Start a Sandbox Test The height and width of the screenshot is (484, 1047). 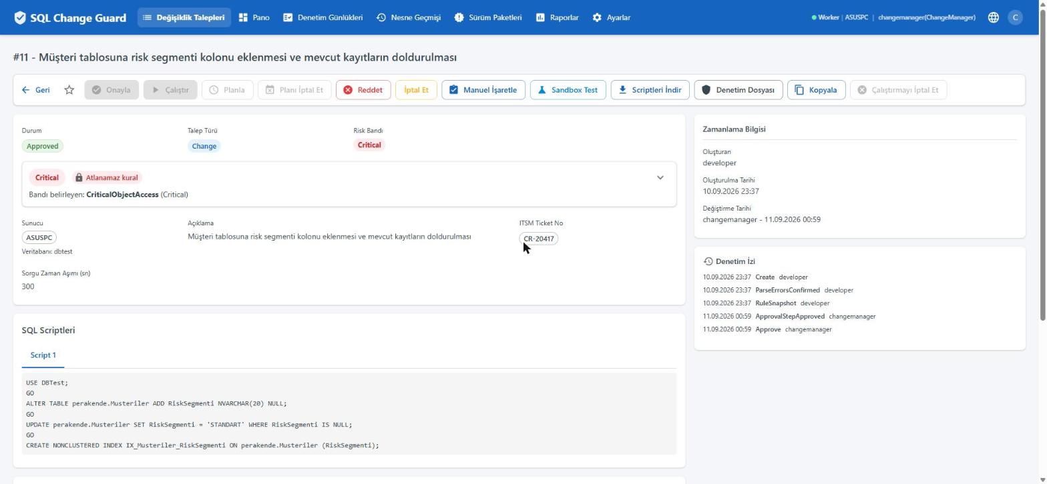click(568, 90)
